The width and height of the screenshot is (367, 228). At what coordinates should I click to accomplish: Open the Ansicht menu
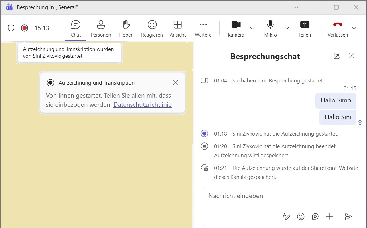177,28
